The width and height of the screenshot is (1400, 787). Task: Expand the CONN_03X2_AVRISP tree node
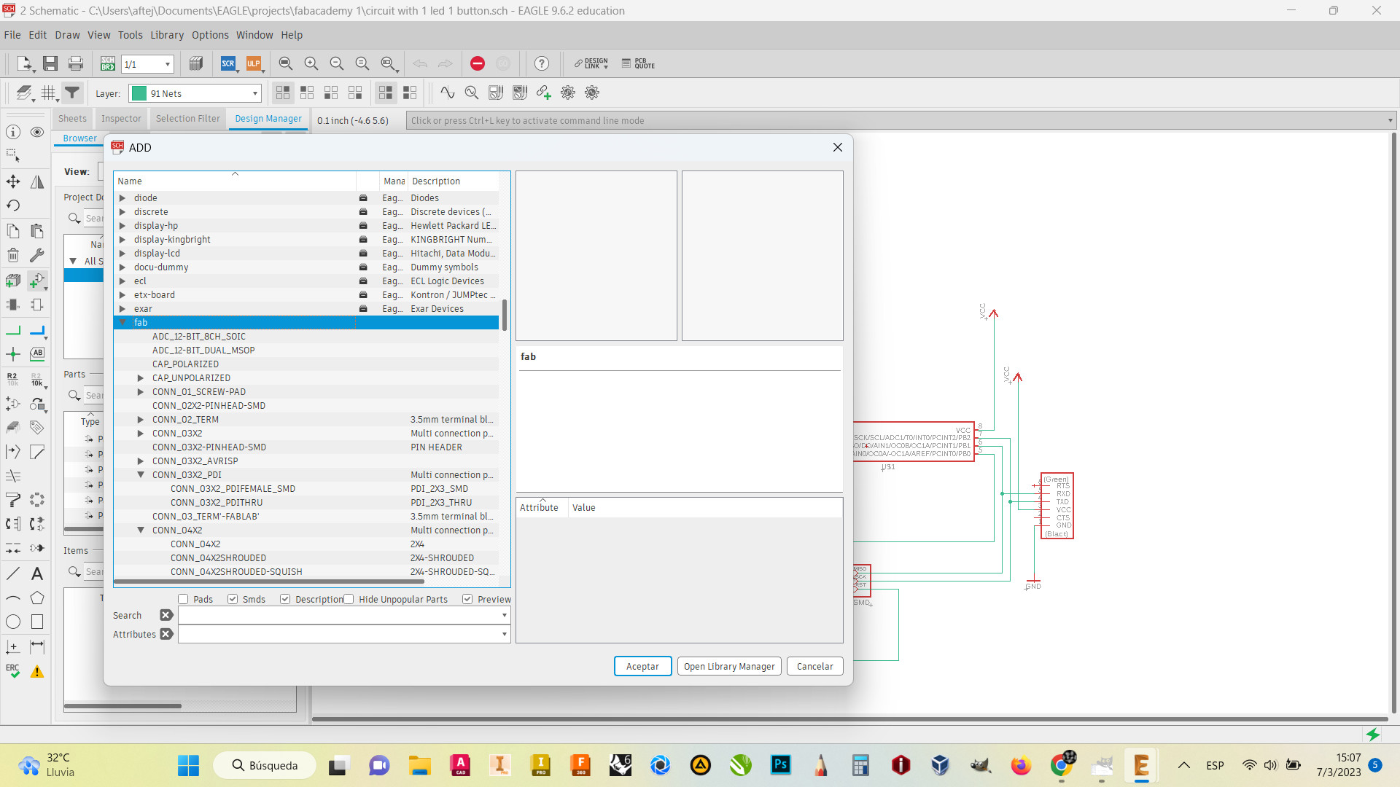(141, 461)
